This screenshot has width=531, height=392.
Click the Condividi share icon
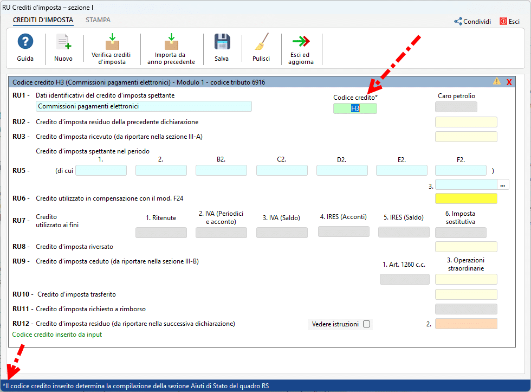[458, 21]
